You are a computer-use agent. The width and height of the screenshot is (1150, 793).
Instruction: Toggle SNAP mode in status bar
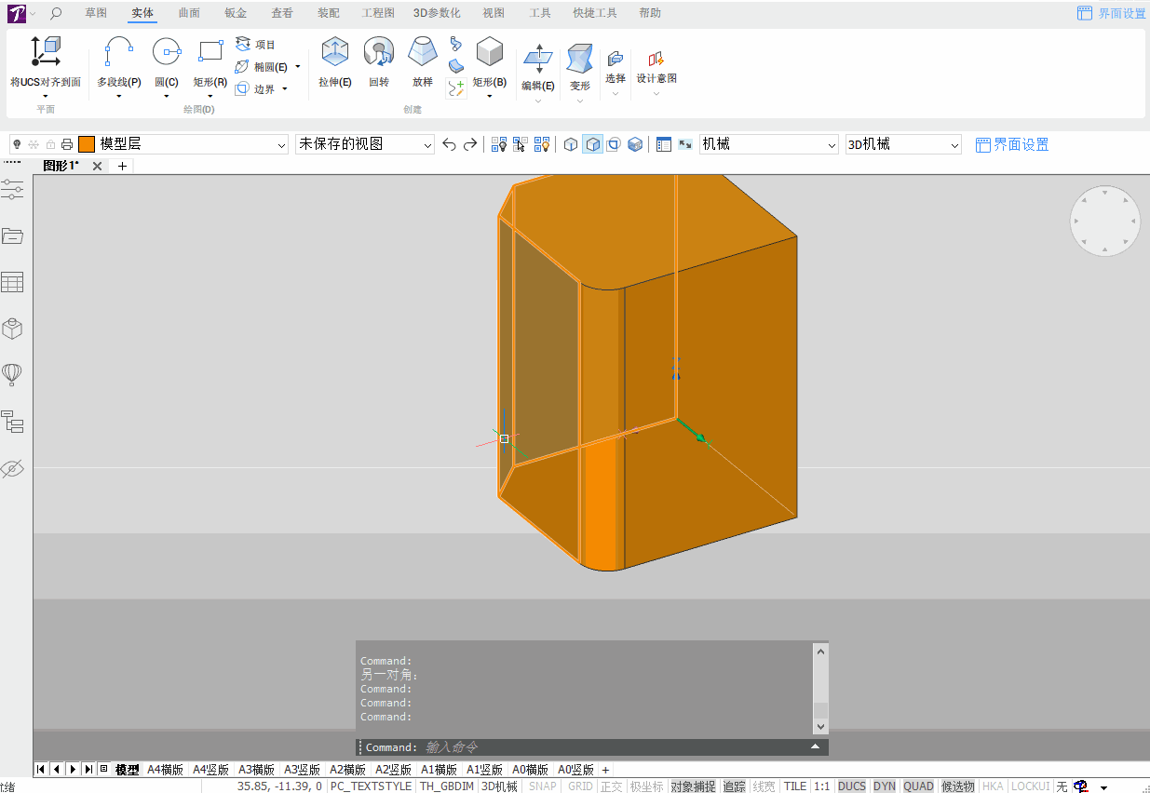coord(543,786)
